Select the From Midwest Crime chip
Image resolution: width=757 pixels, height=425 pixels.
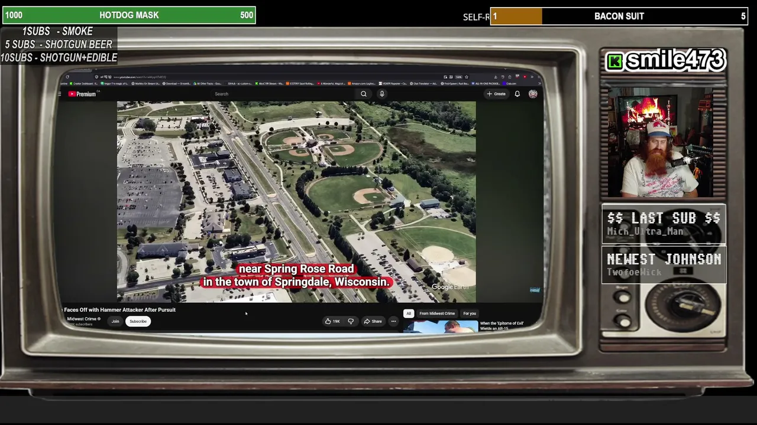(x=437, y=313)
